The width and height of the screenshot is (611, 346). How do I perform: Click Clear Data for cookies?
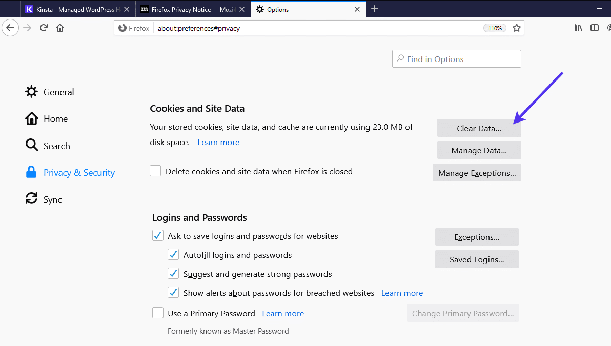[479, 128]
